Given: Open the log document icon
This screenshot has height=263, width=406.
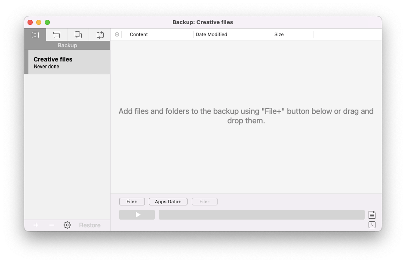Looking at the screenshot, I should click(x=372, y=215).
